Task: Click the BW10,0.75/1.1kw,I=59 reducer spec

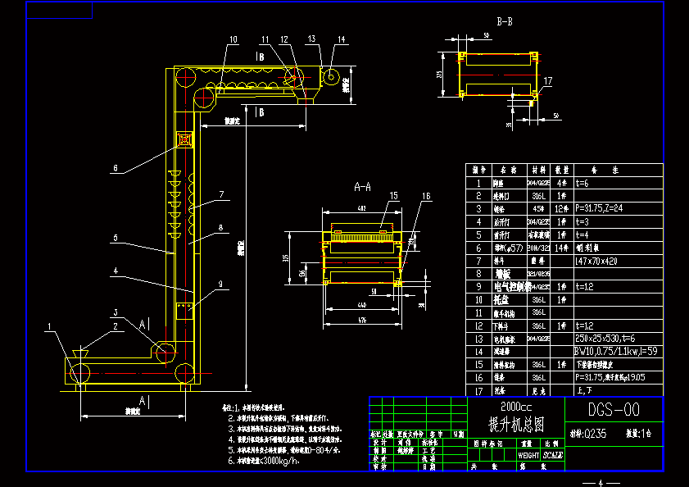Action: 616,351
